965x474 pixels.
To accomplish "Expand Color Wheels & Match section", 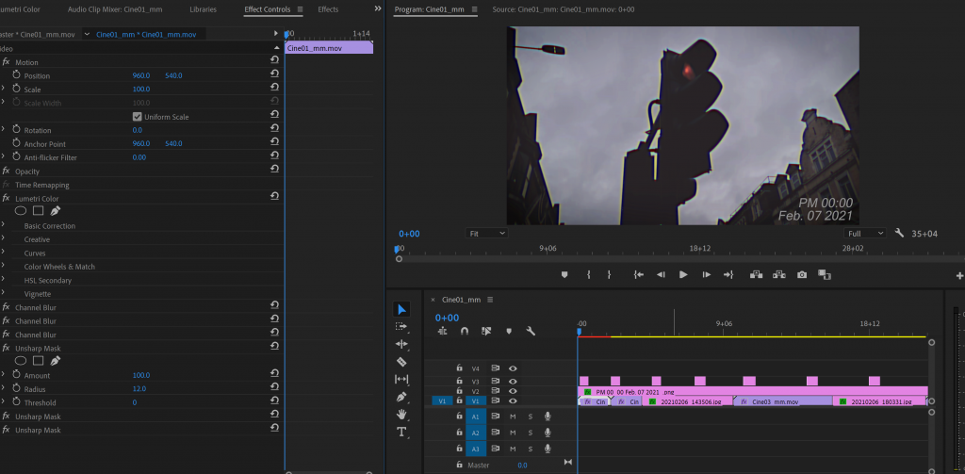I will coord(3,266).
